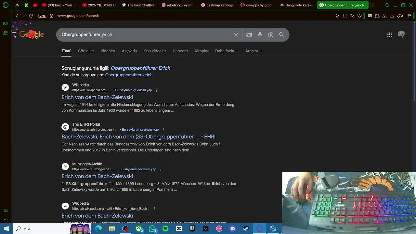Open Spotify from the taskbar
The height and width of the screenshot is (234, 416).
tap(165, 229)
